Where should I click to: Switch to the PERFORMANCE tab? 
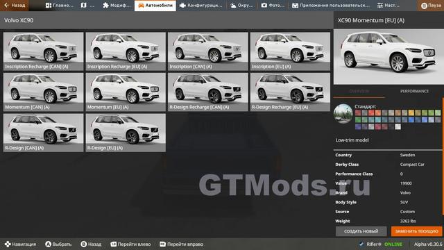(414, 91)
